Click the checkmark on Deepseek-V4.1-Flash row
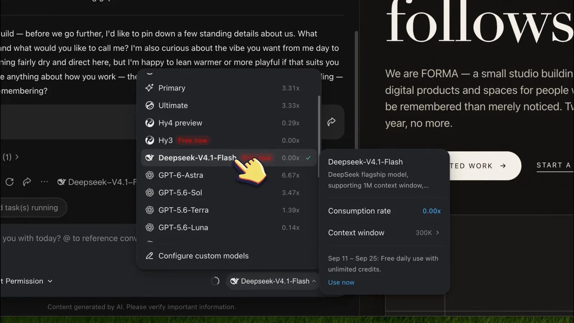 [308, 158]
